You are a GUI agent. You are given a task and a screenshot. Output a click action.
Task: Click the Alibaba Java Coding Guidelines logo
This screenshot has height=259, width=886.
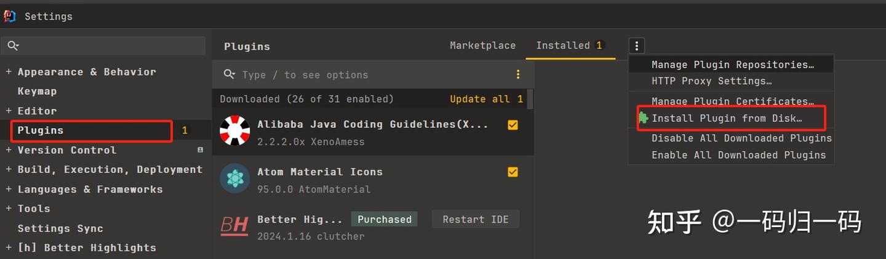pos(235,131)
